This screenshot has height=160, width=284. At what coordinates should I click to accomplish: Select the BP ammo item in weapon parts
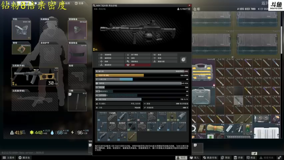tap(132, 137)
